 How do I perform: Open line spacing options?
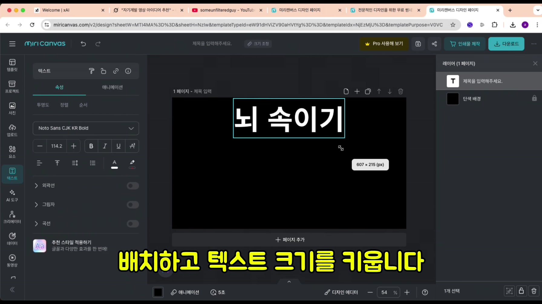(x=75, y=163)
